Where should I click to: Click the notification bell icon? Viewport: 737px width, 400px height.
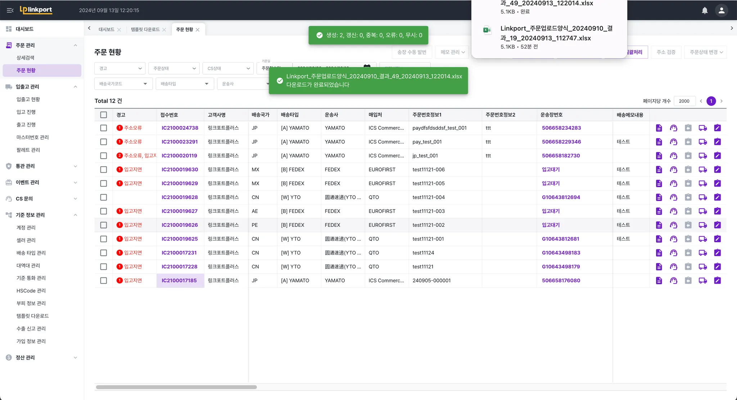(x=705, y=10)
